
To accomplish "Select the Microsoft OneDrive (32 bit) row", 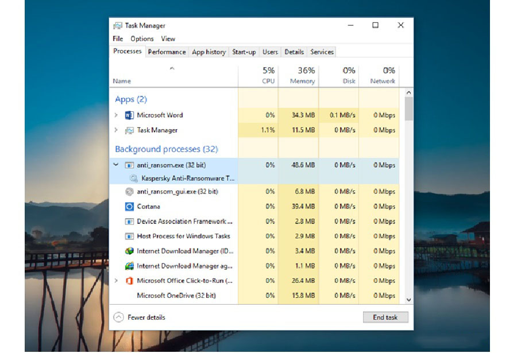I will (254, 296).
